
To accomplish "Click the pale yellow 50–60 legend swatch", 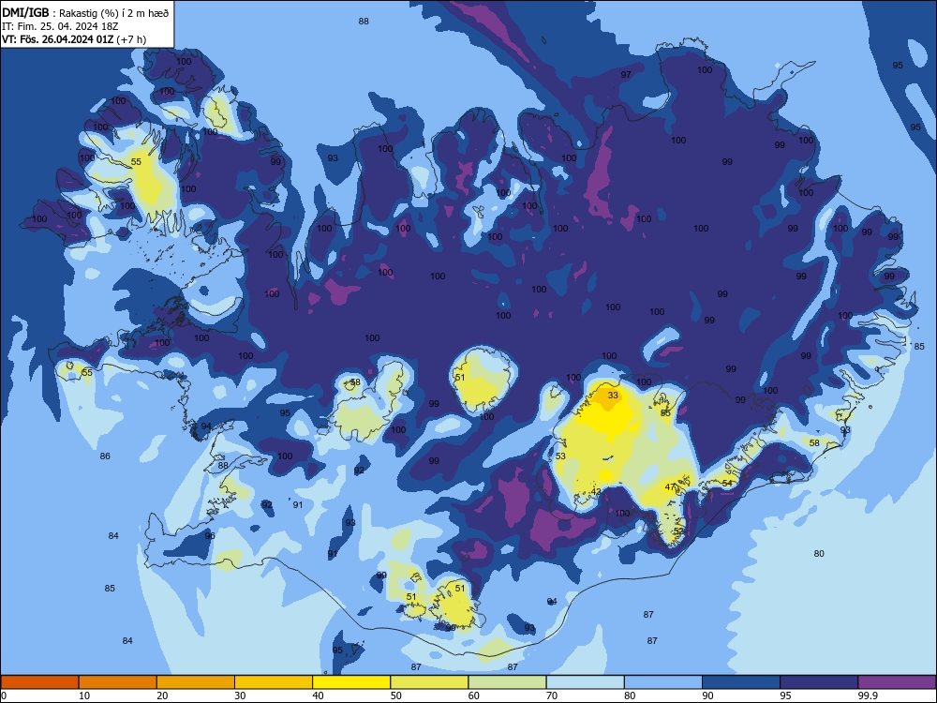I will 429,682.
